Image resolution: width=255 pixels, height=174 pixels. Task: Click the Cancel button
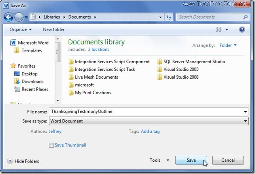pyautogui.click(x=228, y=160)
